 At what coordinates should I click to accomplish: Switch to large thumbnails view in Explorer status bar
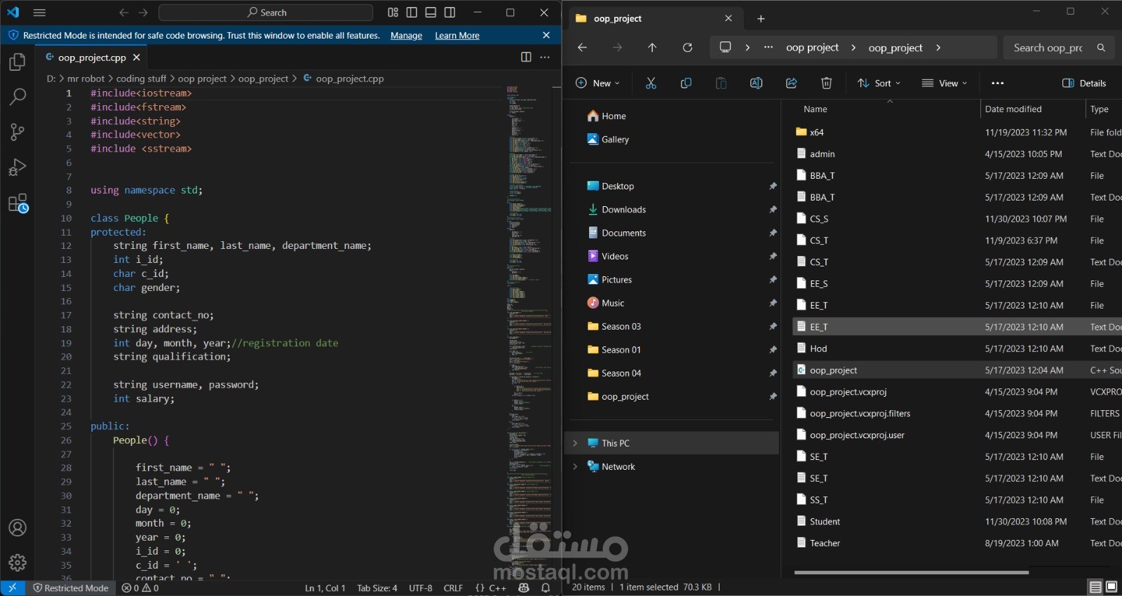tap(1111, 587)
